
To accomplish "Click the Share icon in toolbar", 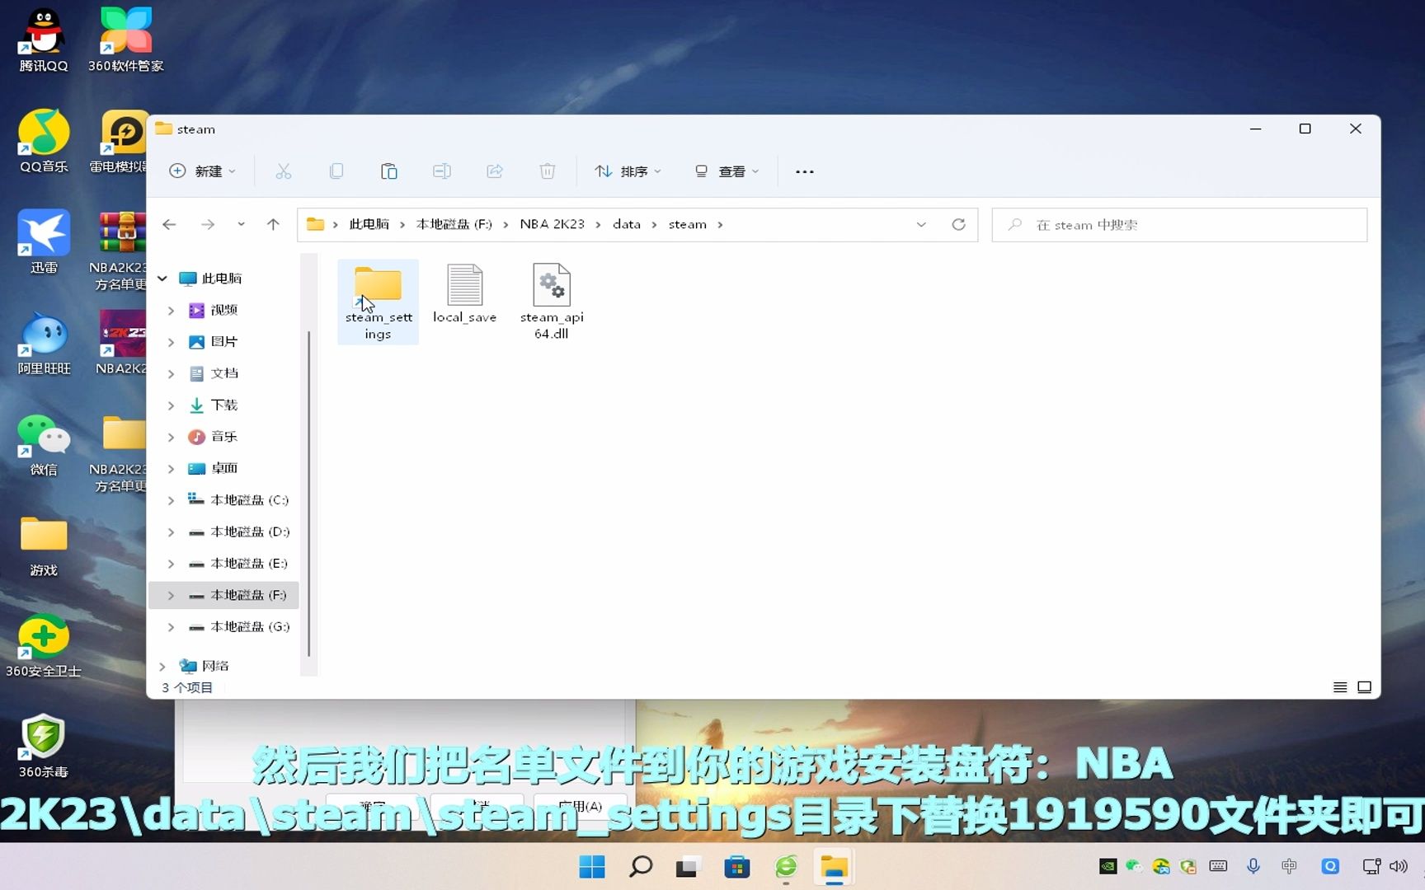I will pyautogui.click(x=494, y=171).
